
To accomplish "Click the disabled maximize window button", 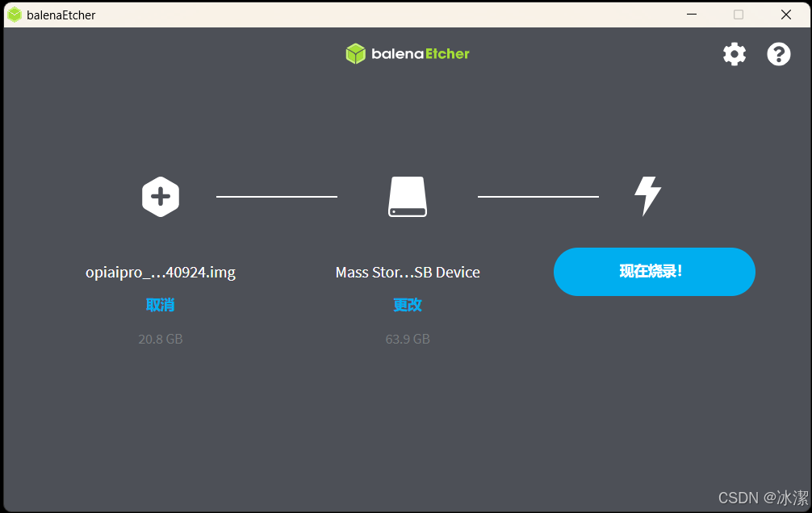I will (739, 15).
